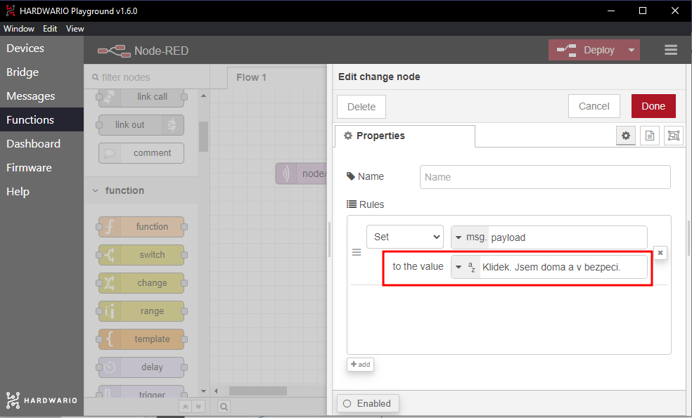Grab the rule reorder handle icon
Screen dimensions: 692x418
357,252
